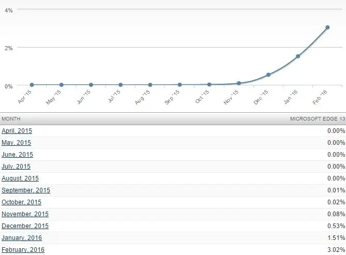This screenshot has height=255, width=346.
Task: Click the Apr '15 x-axis label
Action: [x=24, y=97]
